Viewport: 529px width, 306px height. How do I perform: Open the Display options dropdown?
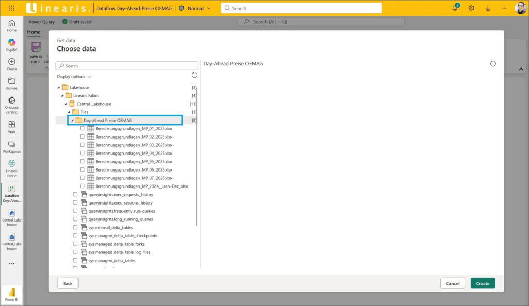pos(74,77)
